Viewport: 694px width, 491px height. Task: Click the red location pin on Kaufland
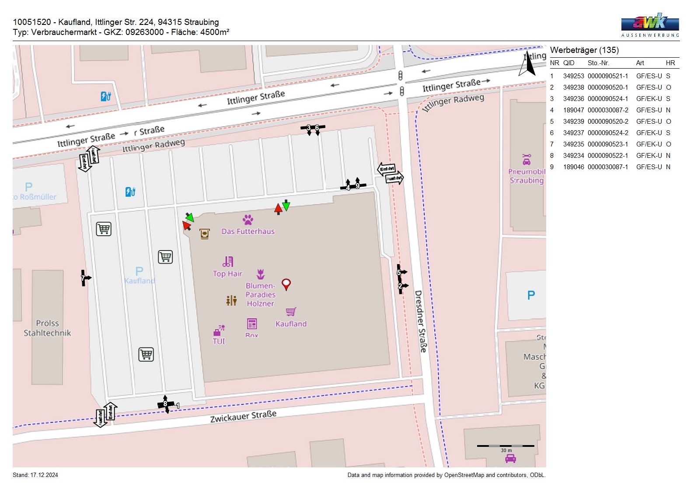click(286, 284)
